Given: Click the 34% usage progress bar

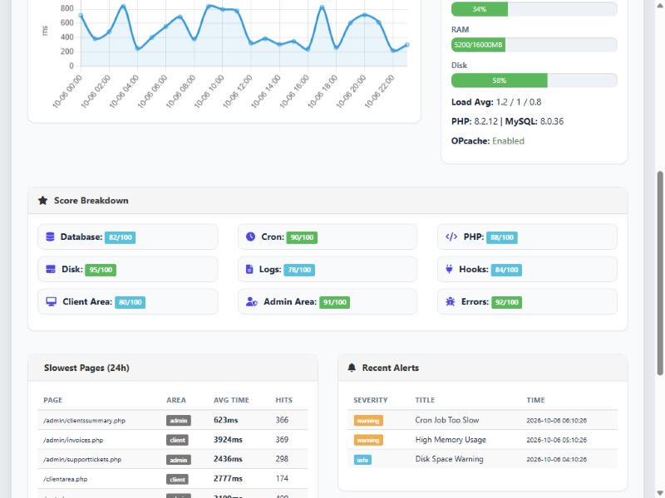Looking at the screenshot, I should (534, 9).
